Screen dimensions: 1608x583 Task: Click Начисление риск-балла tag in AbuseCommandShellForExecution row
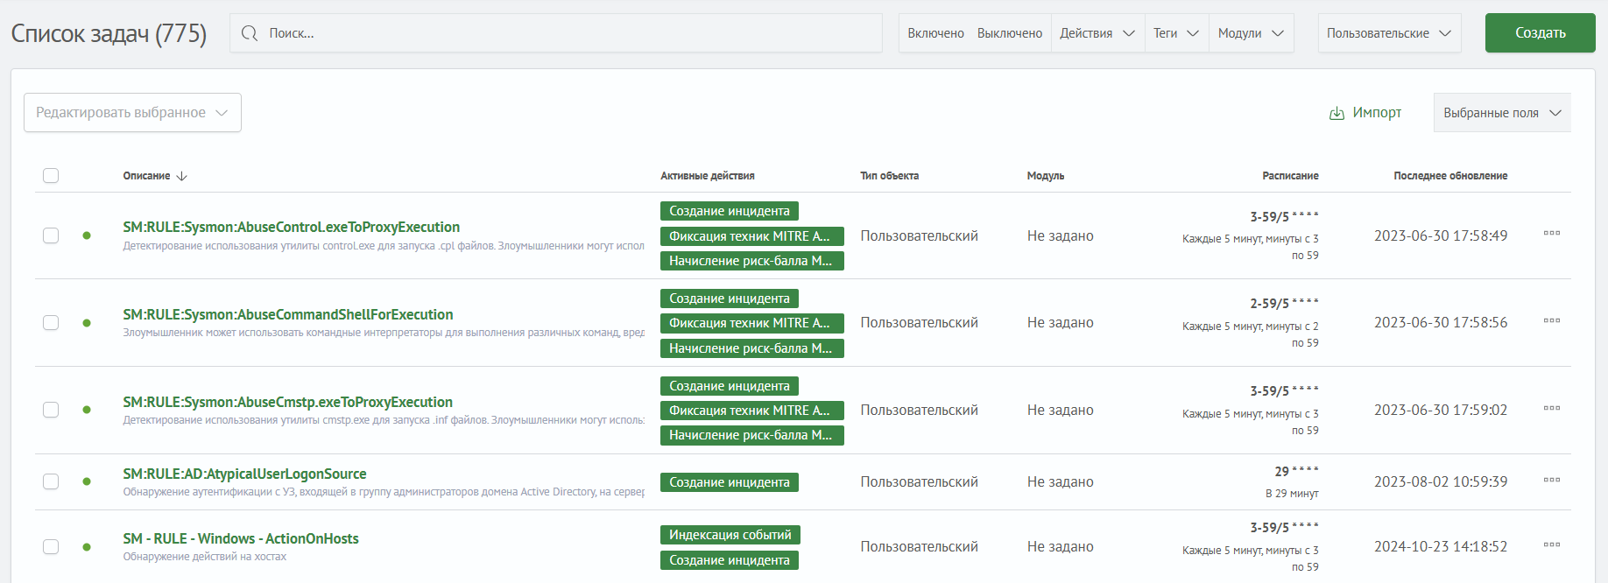(x=752, y=348)
